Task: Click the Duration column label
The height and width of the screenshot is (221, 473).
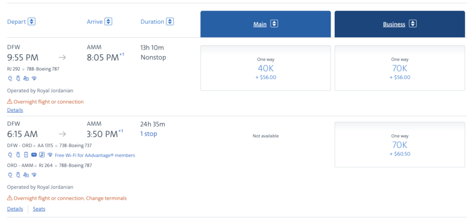Action: 152,22
